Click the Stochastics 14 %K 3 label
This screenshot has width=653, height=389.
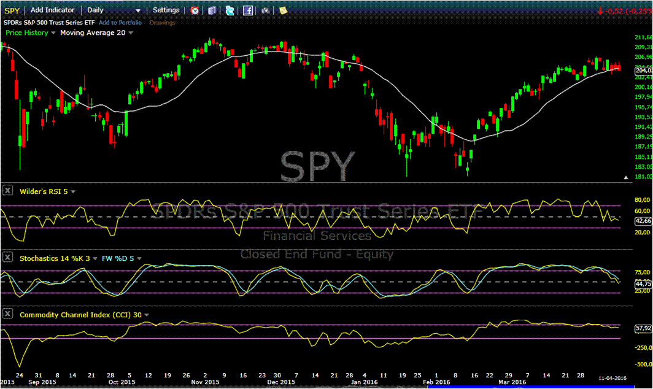click(x=55, y=258)
